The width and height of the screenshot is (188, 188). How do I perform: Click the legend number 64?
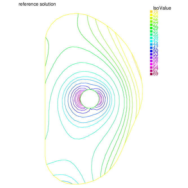(x=156, y=67)
